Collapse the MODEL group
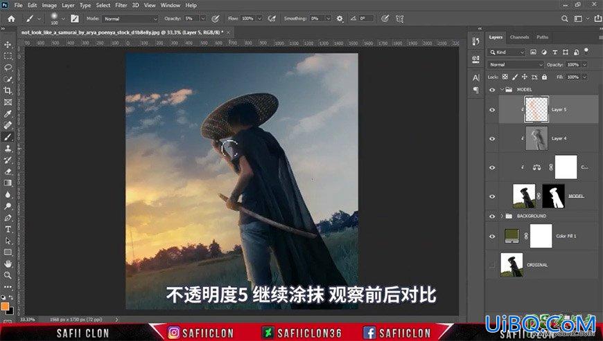Screen dimensions: 603x341 point(502,90)
